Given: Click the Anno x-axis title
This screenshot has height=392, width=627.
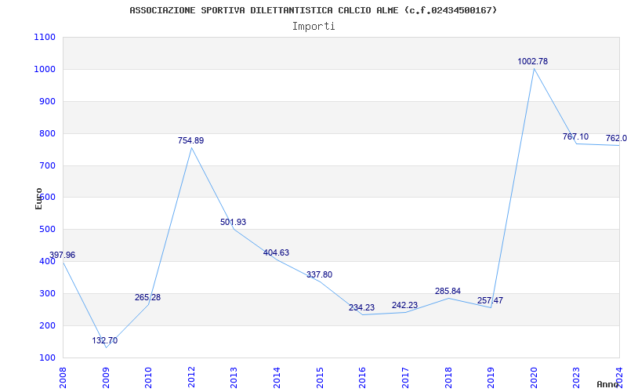Looking at the screenshot, I should pos(607,384).
